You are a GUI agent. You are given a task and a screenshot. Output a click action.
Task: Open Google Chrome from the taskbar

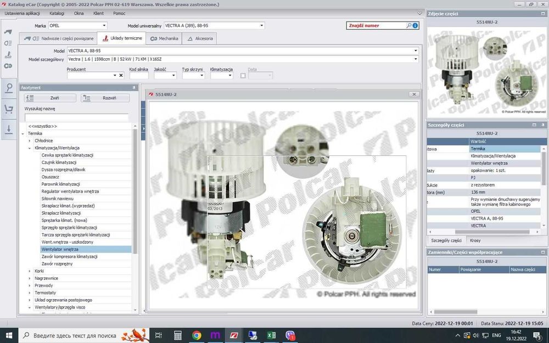tap(197, 335)
